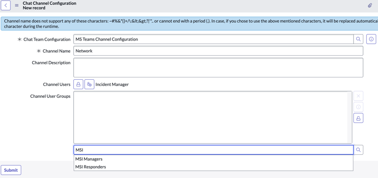This screenshot has width=378, height=178.
Task: Go back using the header back arrow
Action: tap(6, 5)
